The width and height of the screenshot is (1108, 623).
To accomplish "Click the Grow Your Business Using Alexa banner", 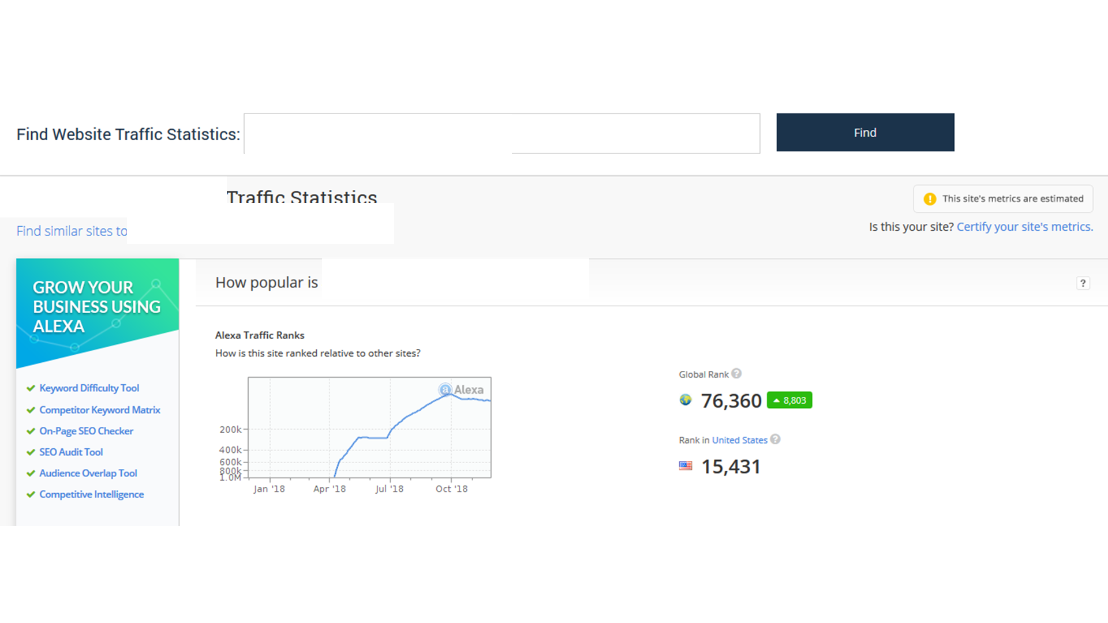I will tap(97, 306).
